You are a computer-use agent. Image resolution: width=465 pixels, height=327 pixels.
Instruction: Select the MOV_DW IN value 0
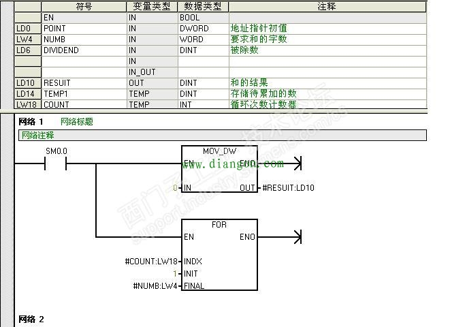[175, 187]
